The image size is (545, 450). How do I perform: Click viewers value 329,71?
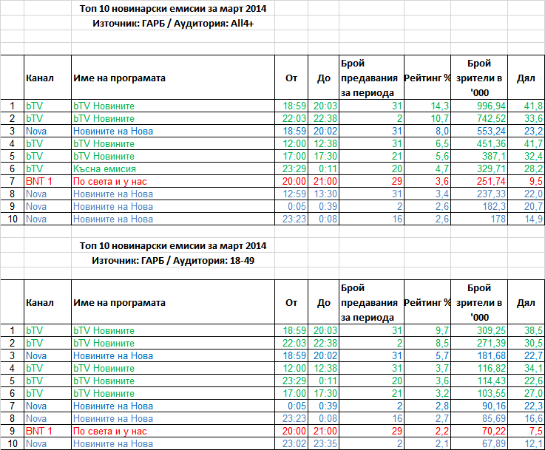point(491,168)
